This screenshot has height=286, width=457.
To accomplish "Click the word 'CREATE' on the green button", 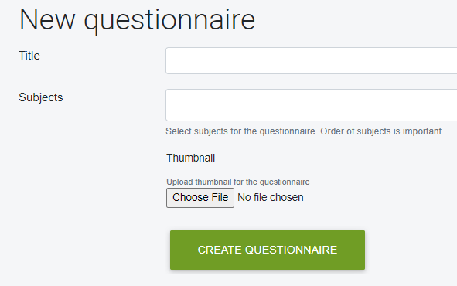I will (220, 250).
